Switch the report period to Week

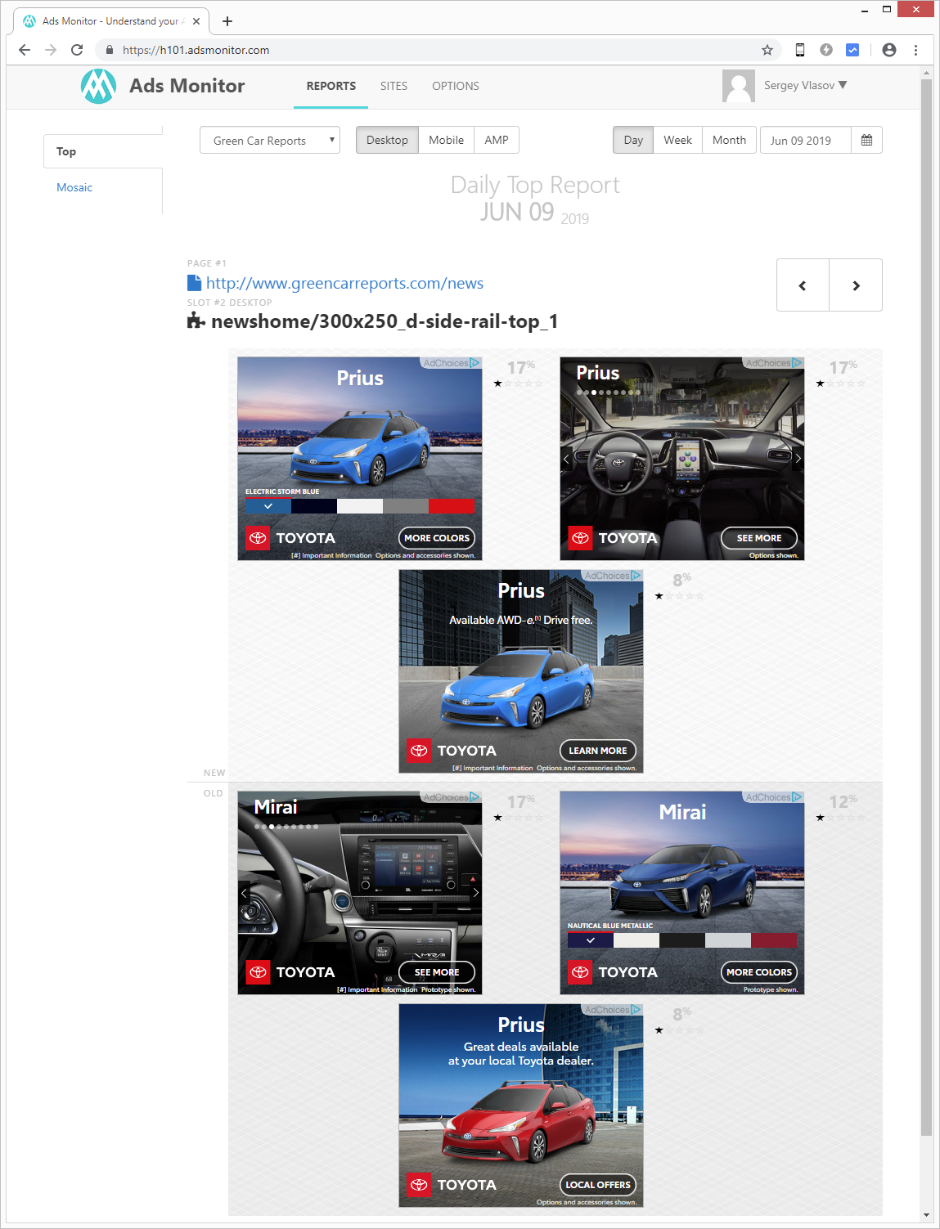click(677, 140)
